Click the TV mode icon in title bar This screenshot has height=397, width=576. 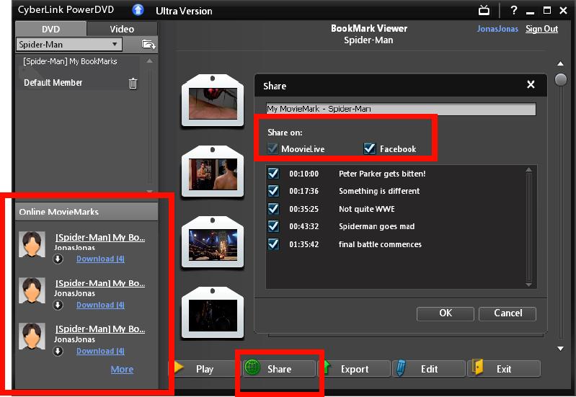[x=484, y=10]
